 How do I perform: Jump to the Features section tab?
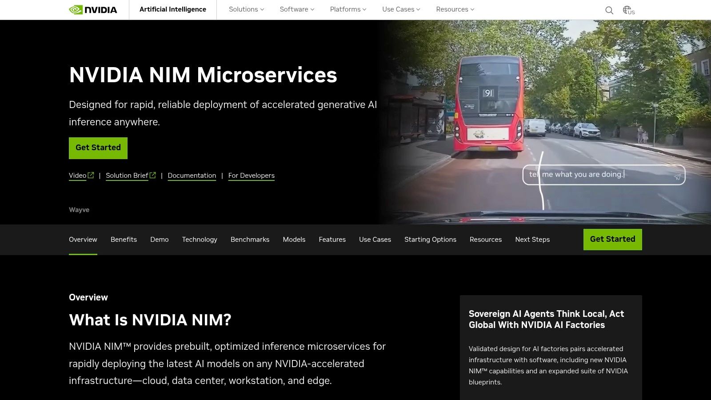tap(332, 240)
